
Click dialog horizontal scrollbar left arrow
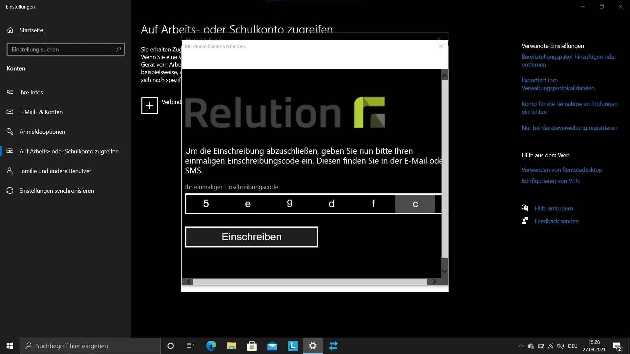click(x=189, y=282)
